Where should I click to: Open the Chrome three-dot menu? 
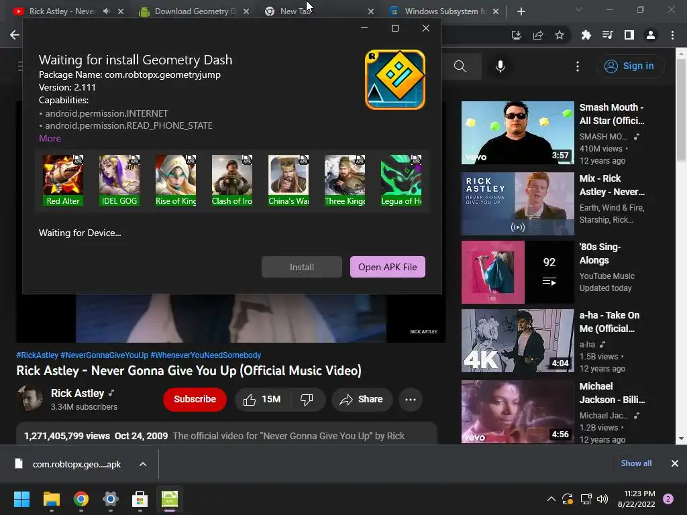pyautogui.click(x=672, y=35)
